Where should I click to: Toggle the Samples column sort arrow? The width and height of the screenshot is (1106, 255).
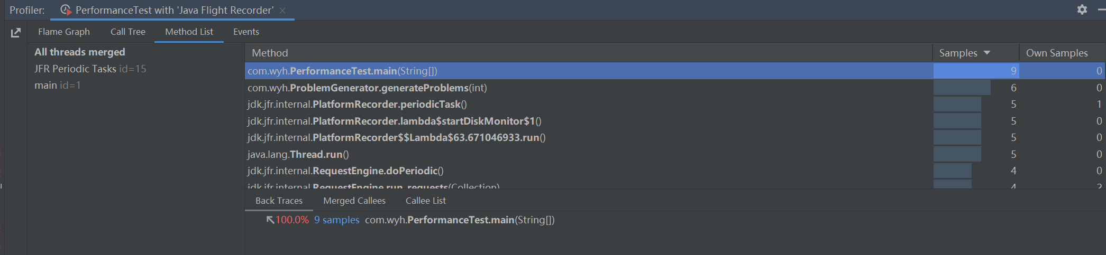pyautogui.click(x=987, y=53)
